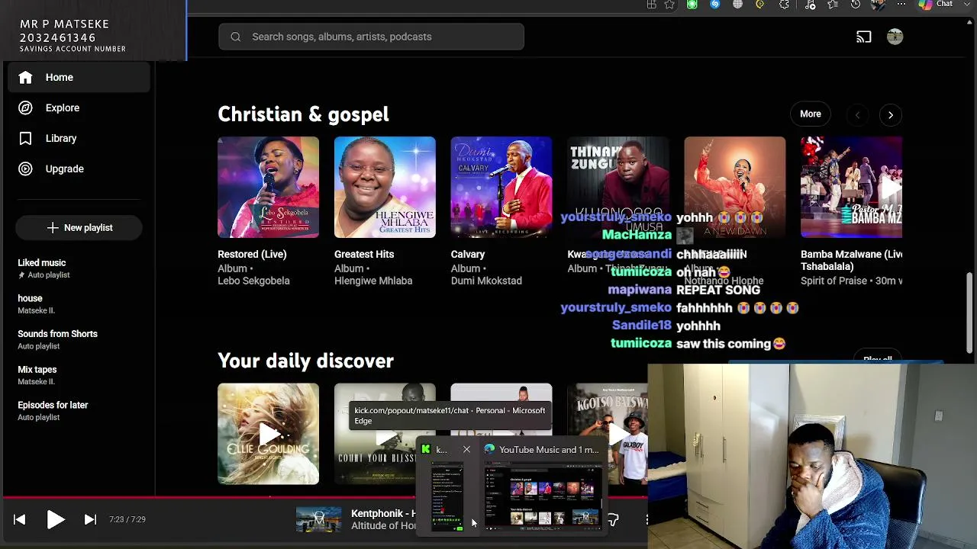Open the Explore compass icon
977x549 pixels.
[25, 108]
